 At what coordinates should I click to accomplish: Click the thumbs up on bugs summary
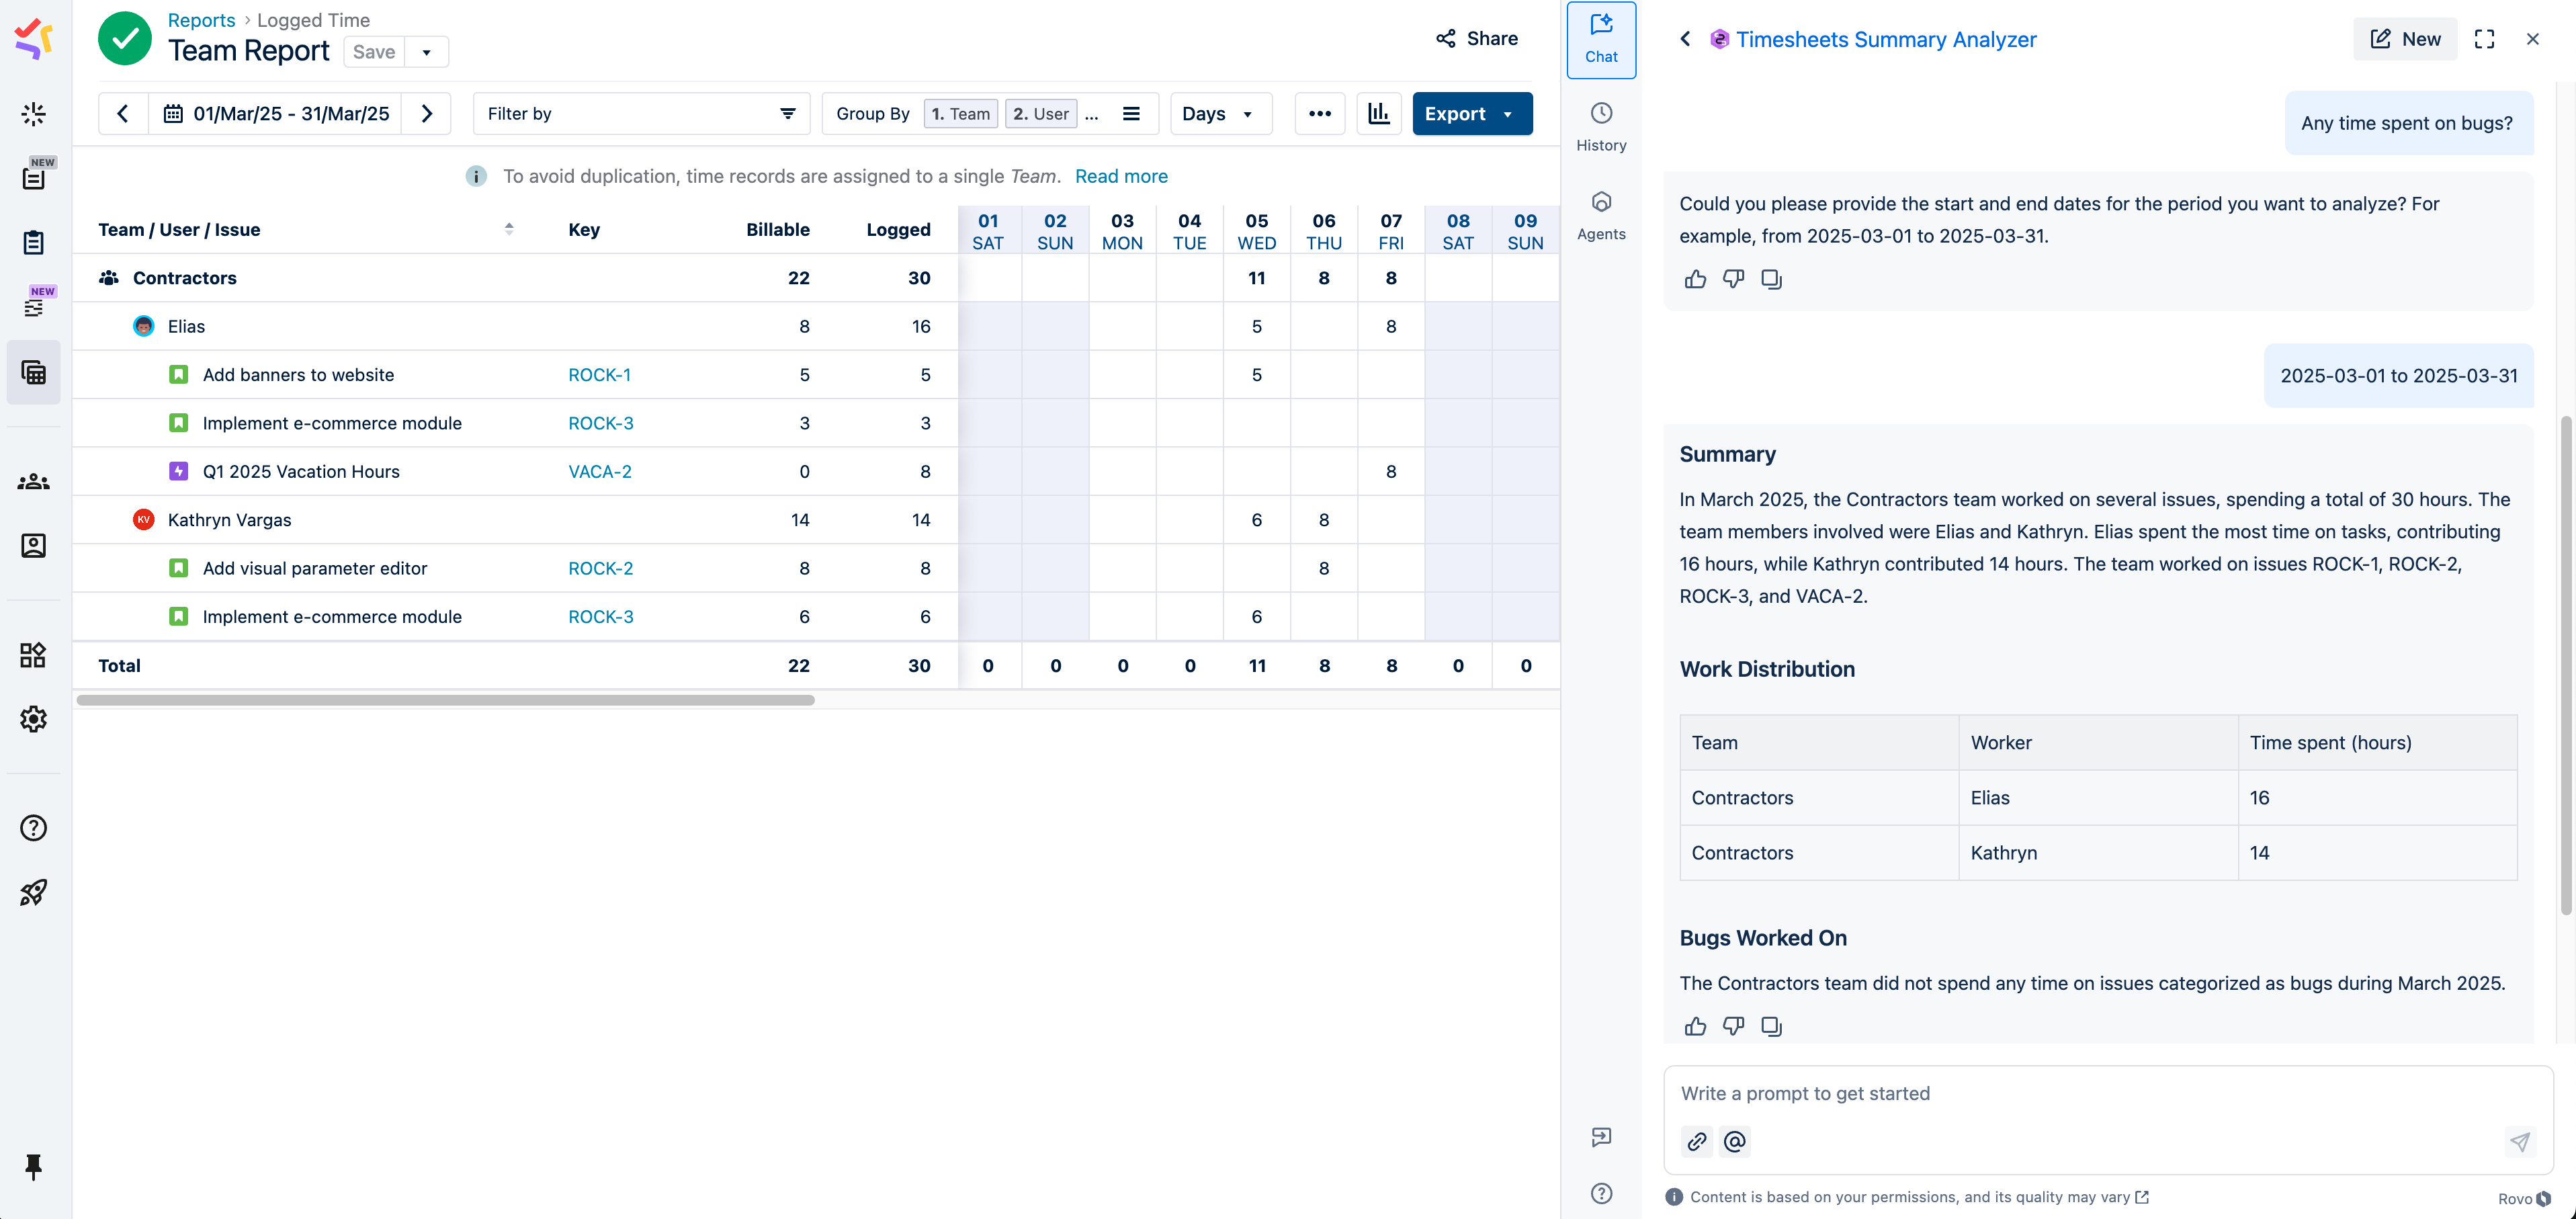pyautogui.click(x=1695, y=1026)
